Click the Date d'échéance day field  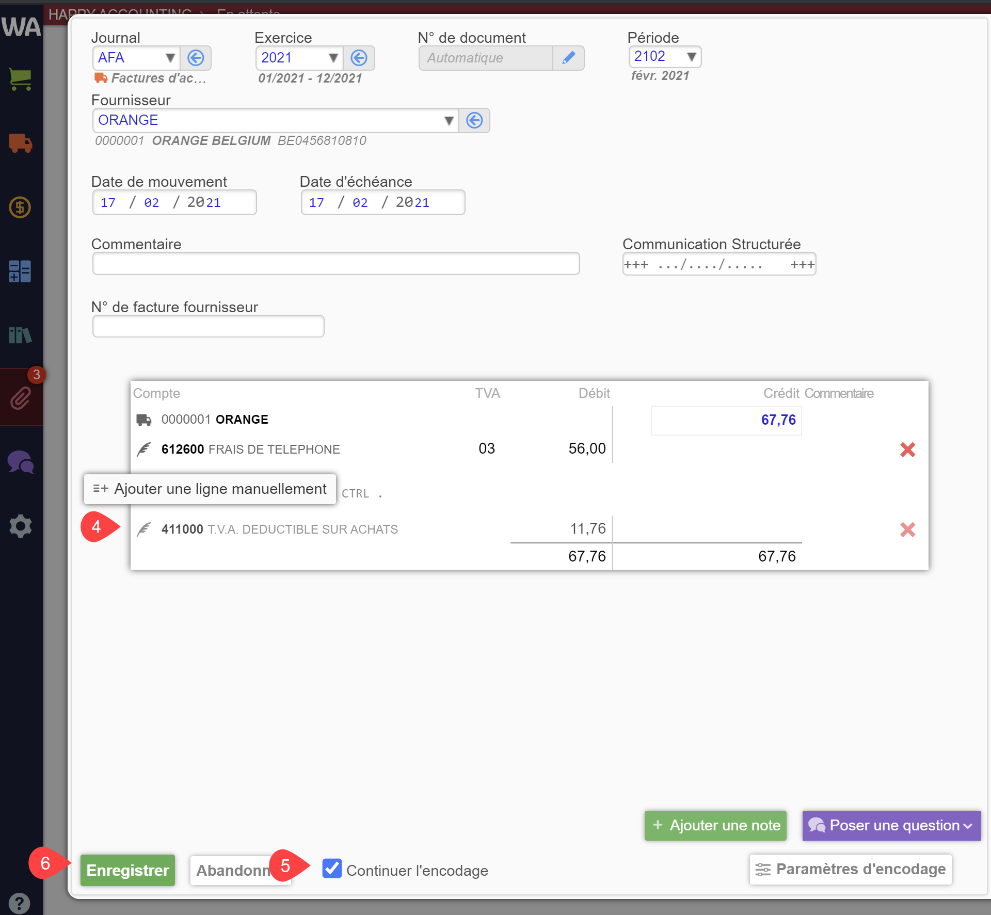316,202
